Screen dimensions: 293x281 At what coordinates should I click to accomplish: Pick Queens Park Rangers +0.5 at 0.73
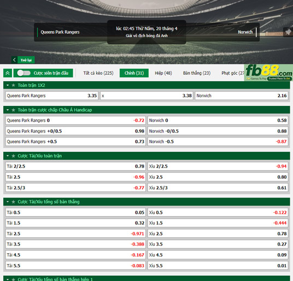point(75,141)
